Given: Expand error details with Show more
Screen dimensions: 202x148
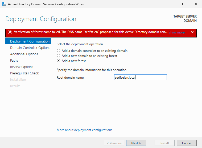Looking at the screenshot, I should coord(176,32).
